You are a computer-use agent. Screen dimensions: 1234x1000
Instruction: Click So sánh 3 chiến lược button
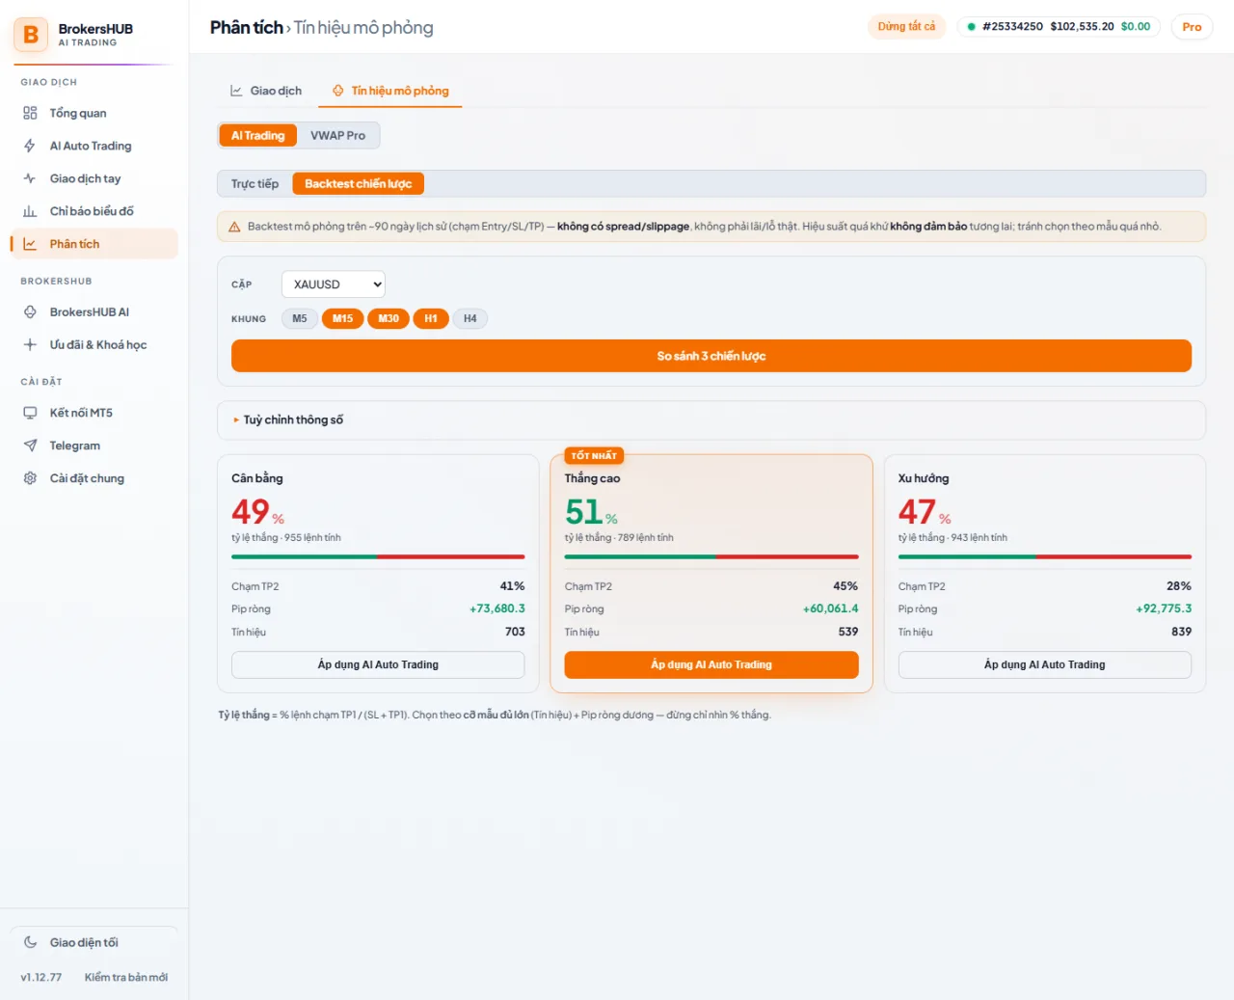711,356
